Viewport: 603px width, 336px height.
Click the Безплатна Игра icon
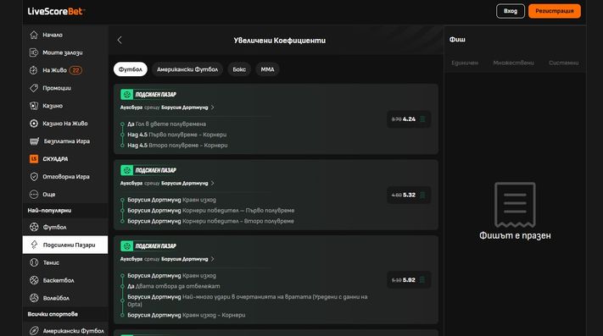[34, 141]
